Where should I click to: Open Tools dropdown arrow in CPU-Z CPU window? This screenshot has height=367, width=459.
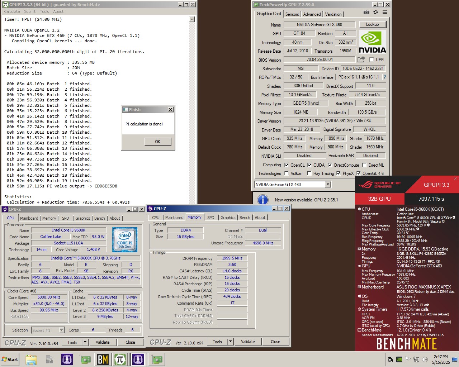tap(85, 342)
